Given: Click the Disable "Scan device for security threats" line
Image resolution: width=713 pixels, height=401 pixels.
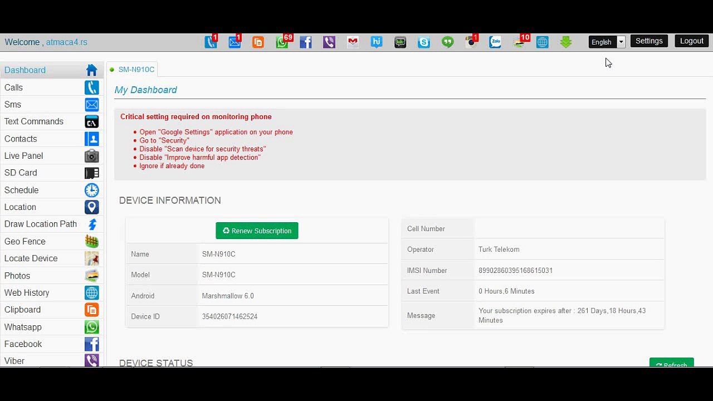Looking at the screenshot, I should (x=203, y=149).
